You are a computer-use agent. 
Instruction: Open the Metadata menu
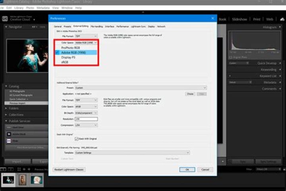click(43, 8)
